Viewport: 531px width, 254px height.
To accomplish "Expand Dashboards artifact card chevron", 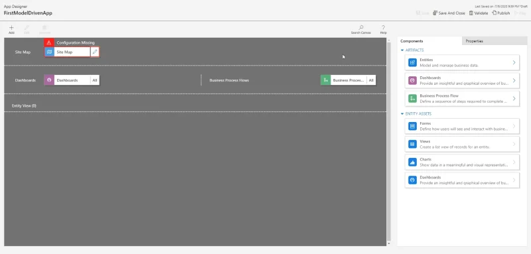I will (514, 80).
